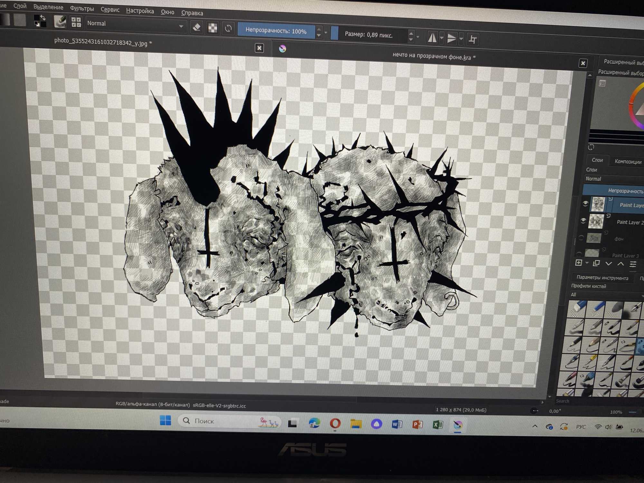Click the wrap-around mode icon
Image resolution: width=644 pixels, height=483 pixels.
473,40
